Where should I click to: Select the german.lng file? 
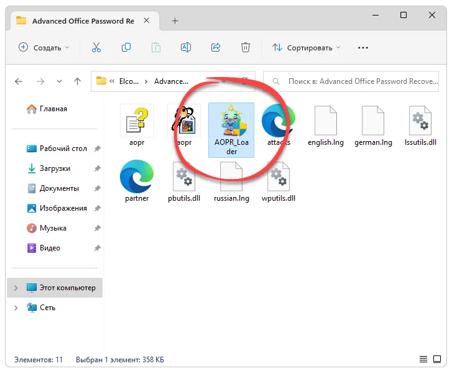click(x=373, y=126)
